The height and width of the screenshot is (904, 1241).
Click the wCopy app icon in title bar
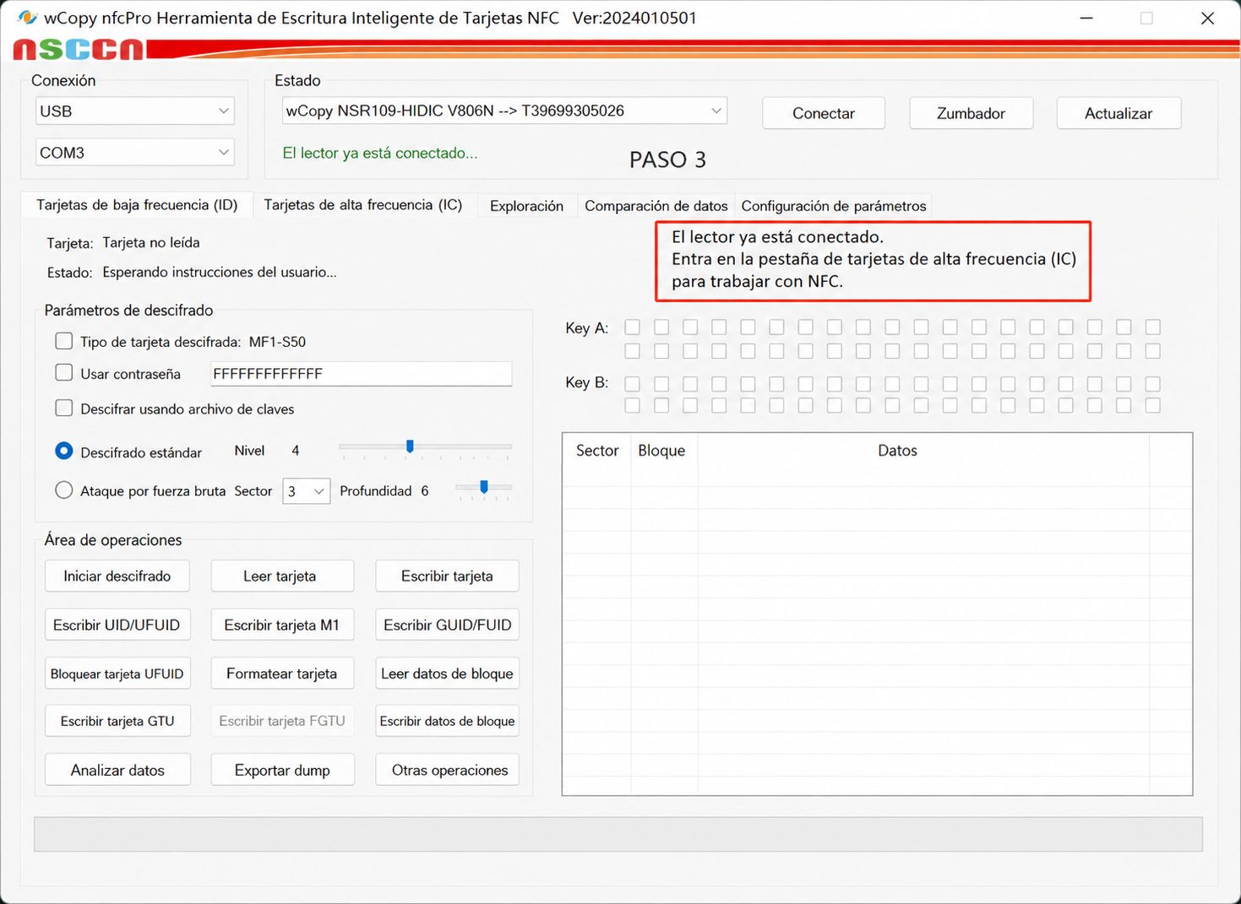tap(27, 18)
